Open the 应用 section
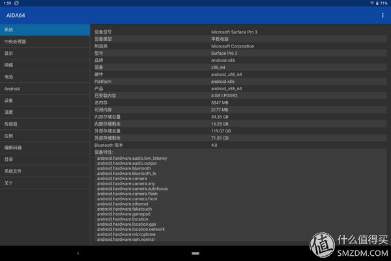The image size is (391, 261). point(45,136)
